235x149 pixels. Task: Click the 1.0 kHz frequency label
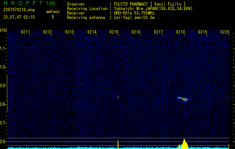[x=3, y=67]
